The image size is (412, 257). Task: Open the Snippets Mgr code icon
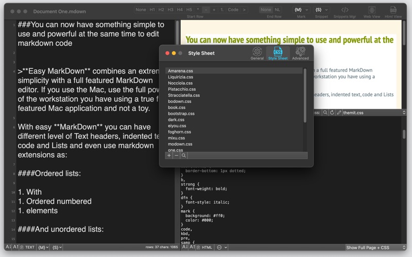click(x=345, y=10)
